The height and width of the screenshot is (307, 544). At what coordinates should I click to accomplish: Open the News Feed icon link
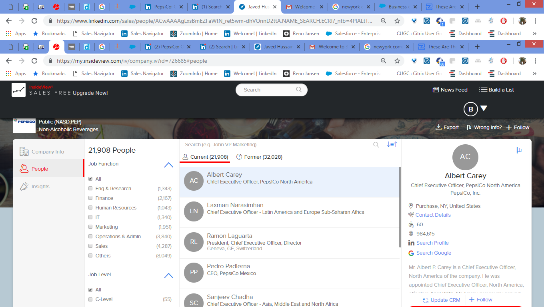(436, 90)
